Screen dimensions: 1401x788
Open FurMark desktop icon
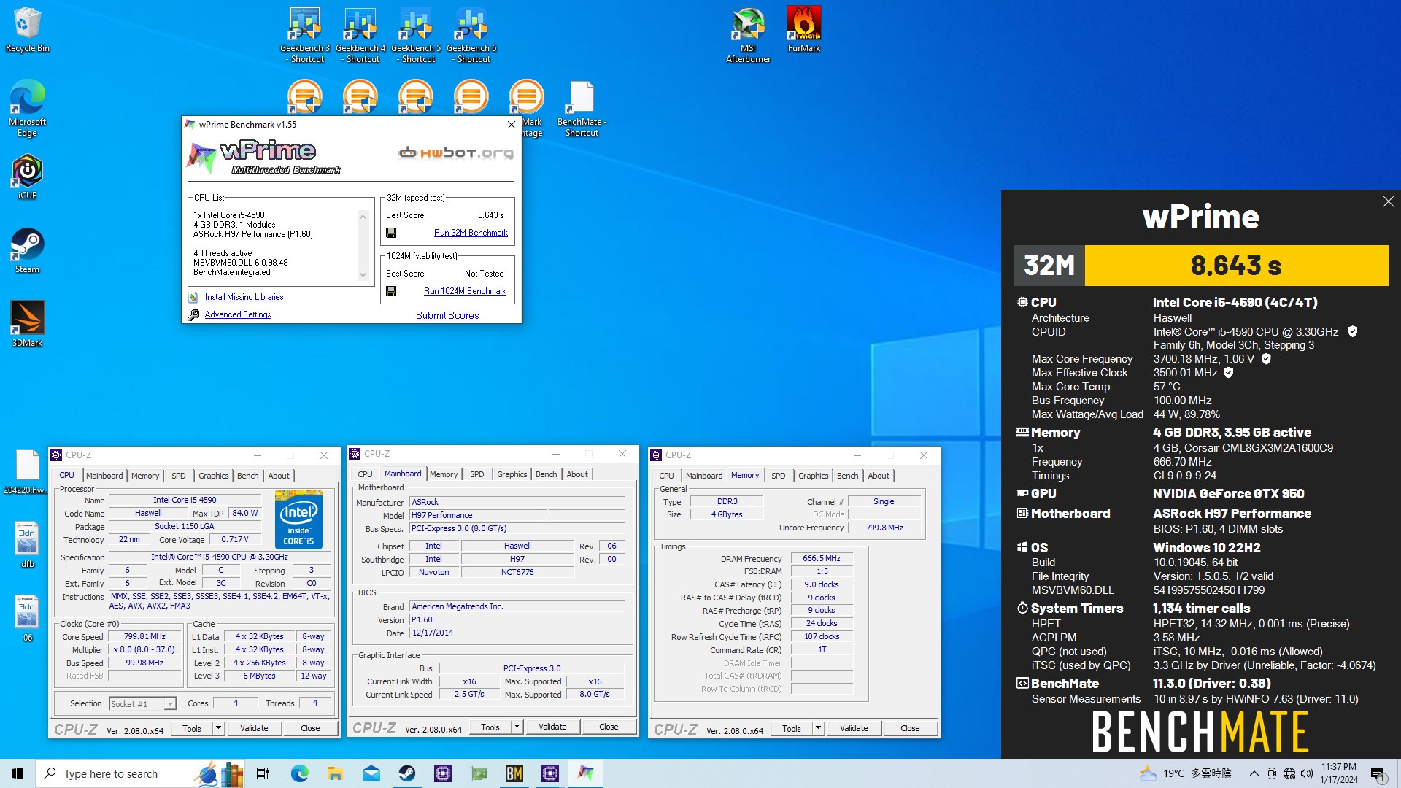(x=803, y=31)
